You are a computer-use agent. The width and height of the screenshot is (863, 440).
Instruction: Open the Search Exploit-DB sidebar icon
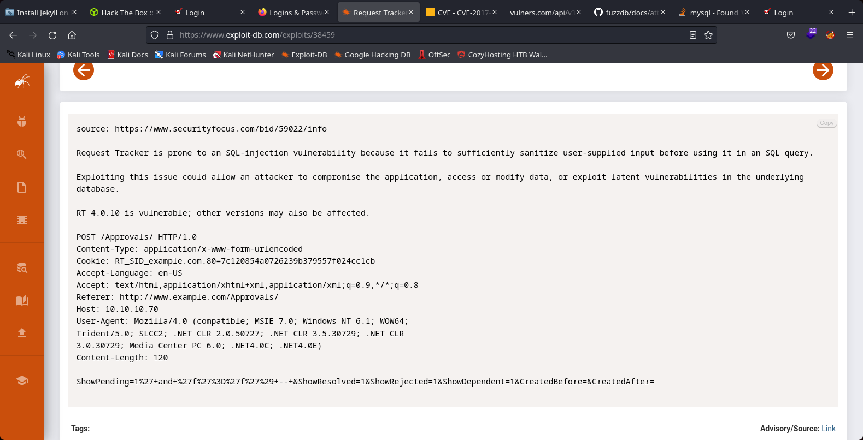pos(22,267)
